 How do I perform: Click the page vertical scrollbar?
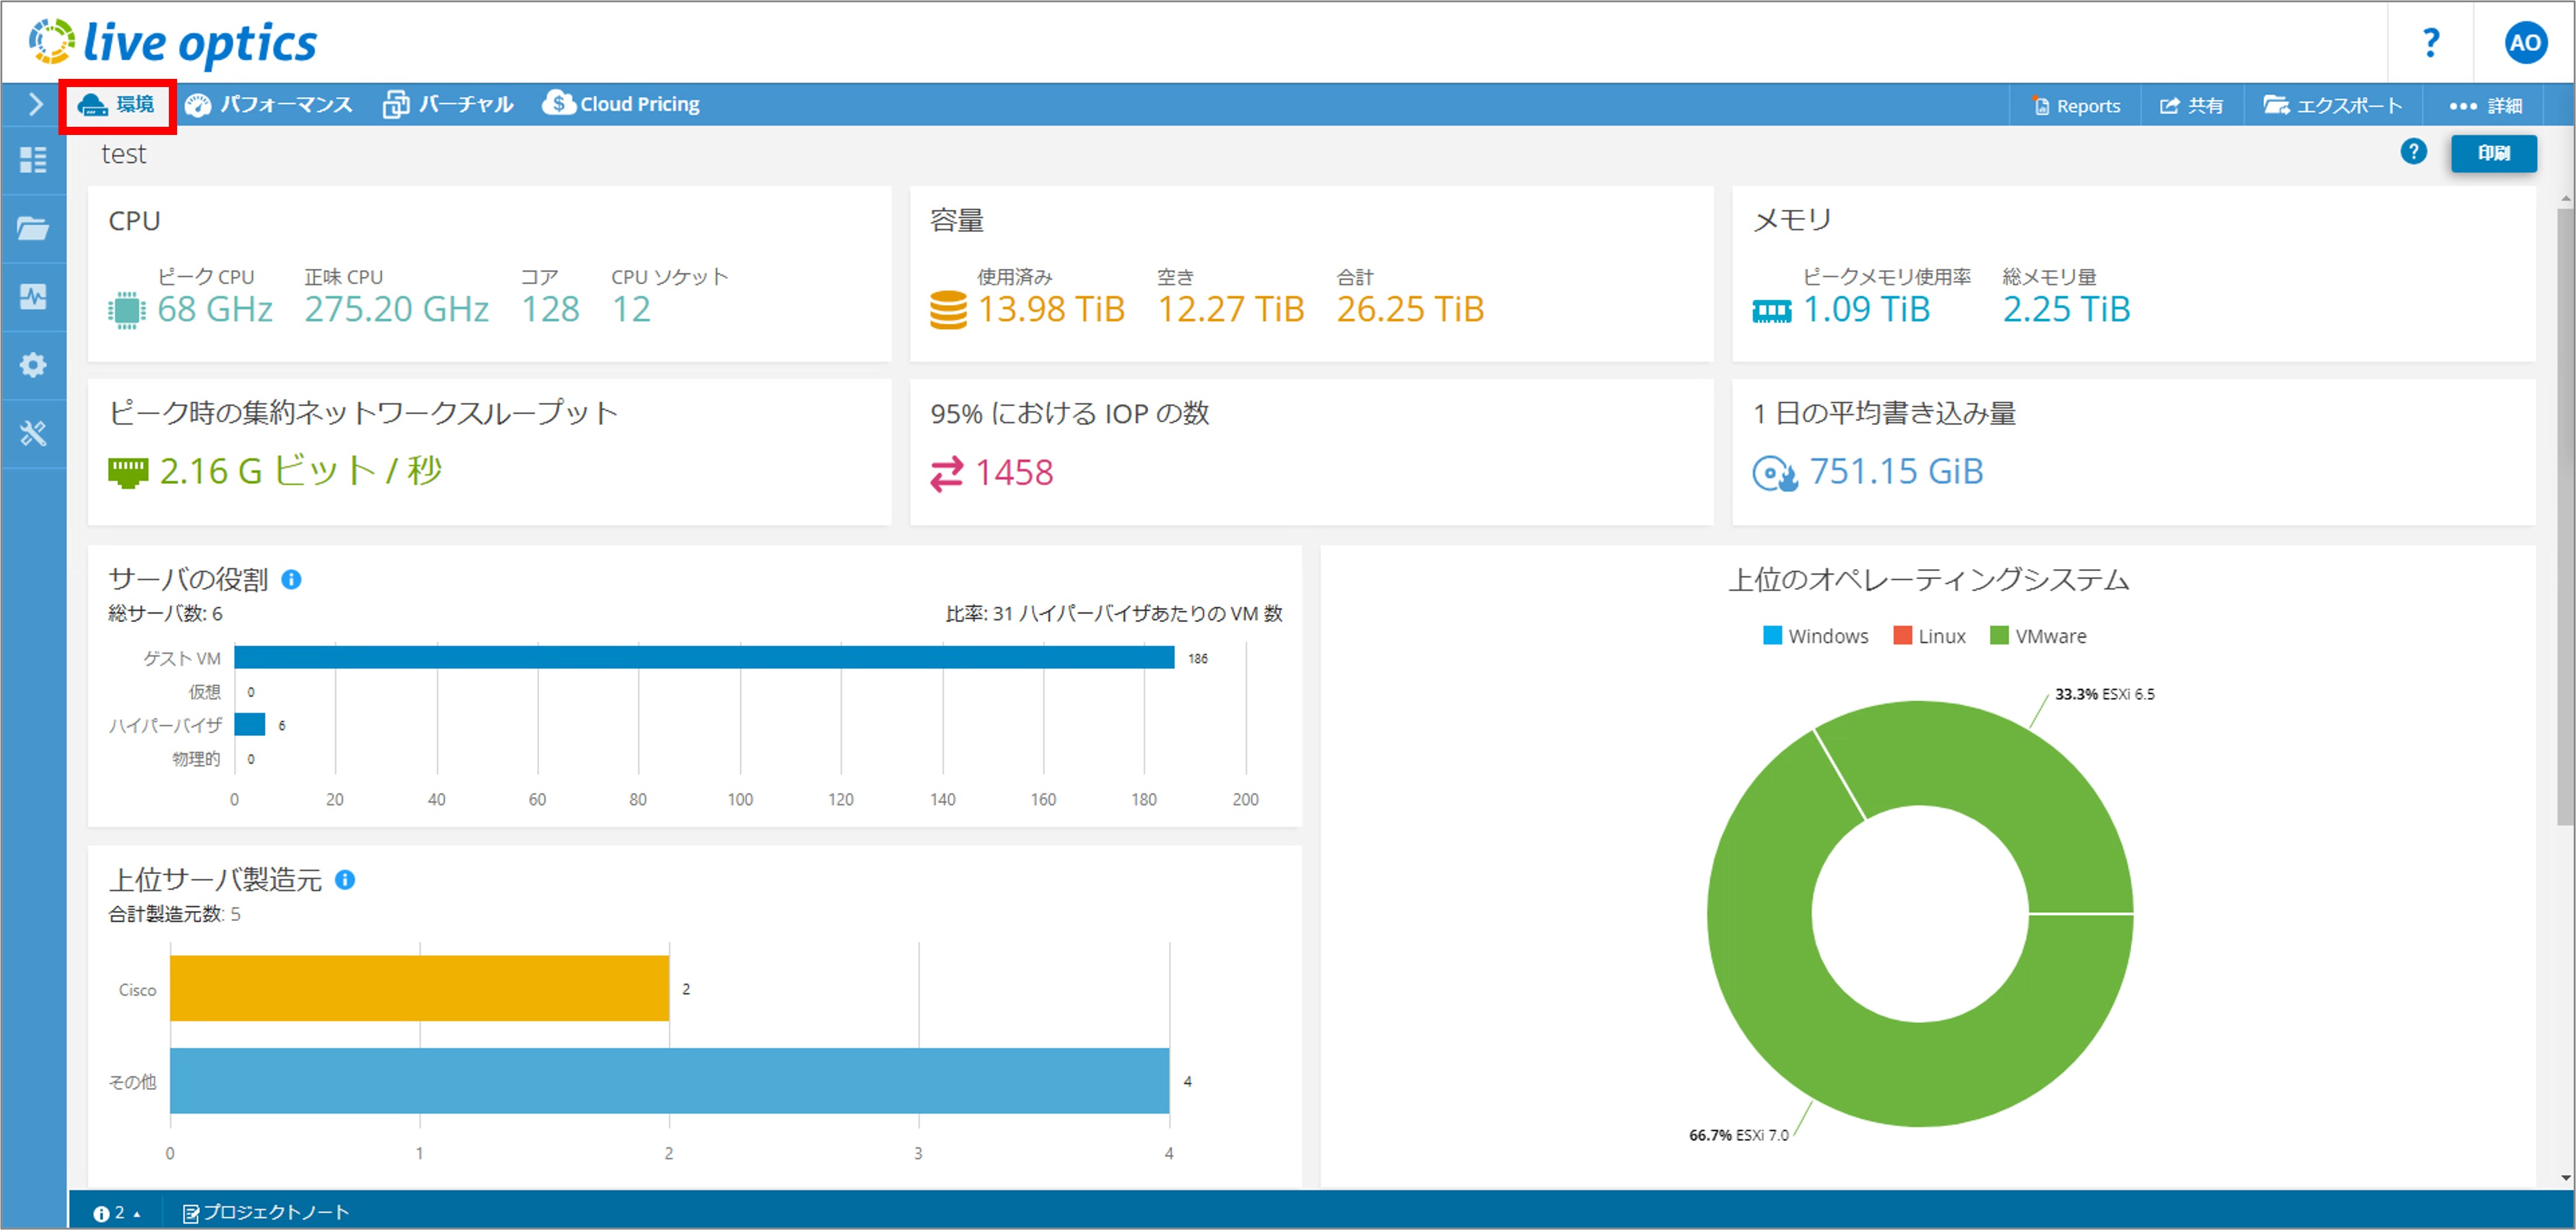(x=2565, y=516)
